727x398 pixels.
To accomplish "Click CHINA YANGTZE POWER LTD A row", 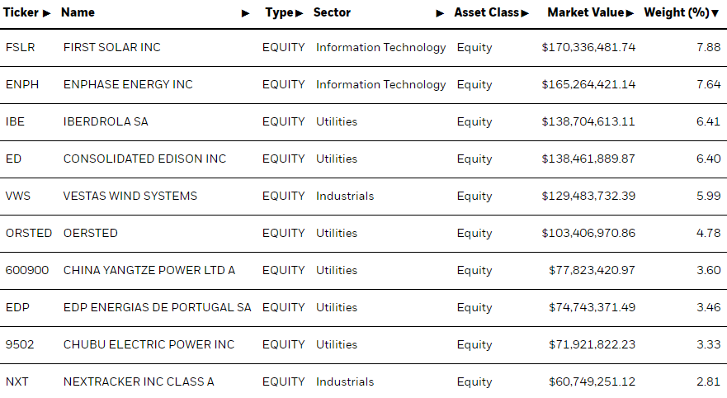I will click(363, 271).
